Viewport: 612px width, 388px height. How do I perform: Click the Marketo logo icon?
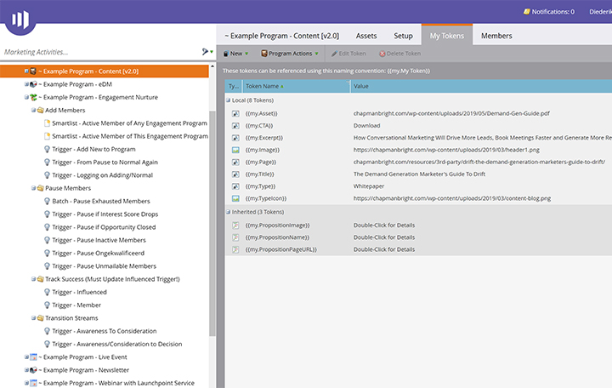tap(20, 19)
